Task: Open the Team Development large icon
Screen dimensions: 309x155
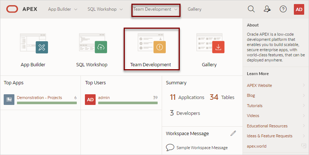Action: click(x=152, y=43)
